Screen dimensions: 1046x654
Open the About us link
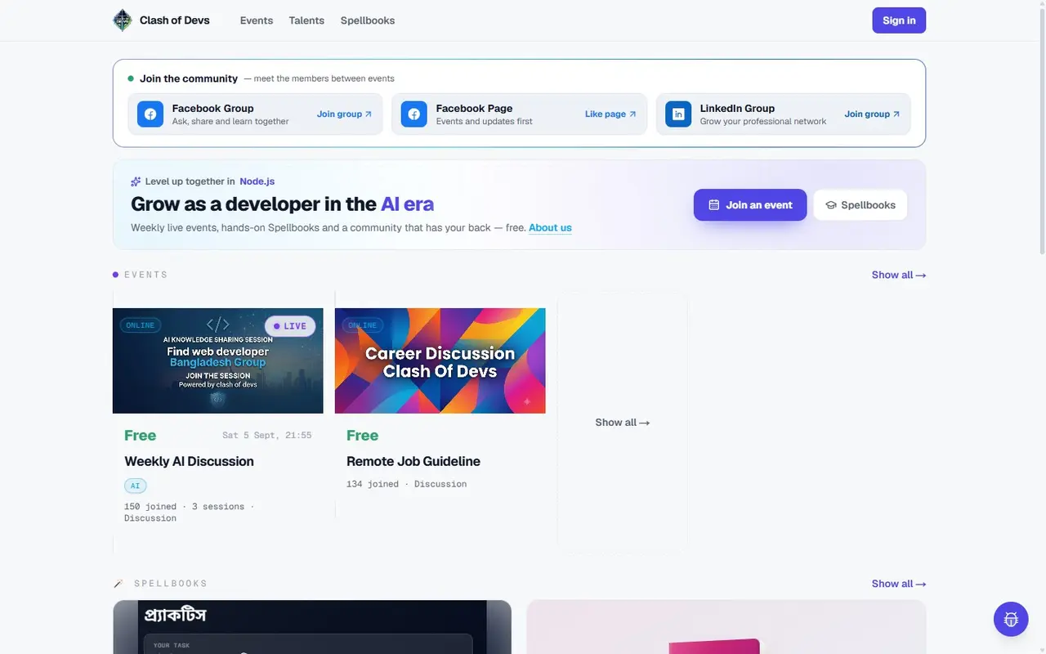550,228
